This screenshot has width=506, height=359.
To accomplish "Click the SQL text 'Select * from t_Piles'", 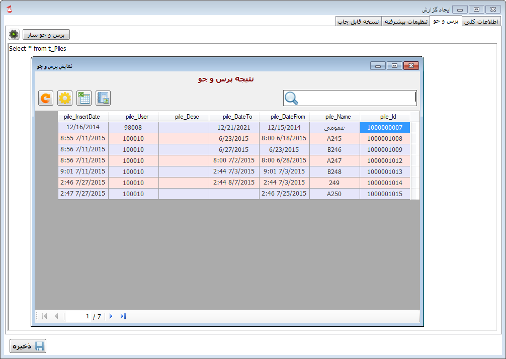I will (37, 49).
